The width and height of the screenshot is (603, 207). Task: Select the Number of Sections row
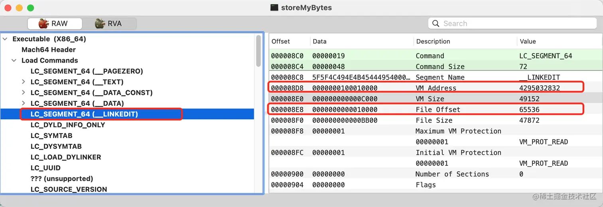436,174
